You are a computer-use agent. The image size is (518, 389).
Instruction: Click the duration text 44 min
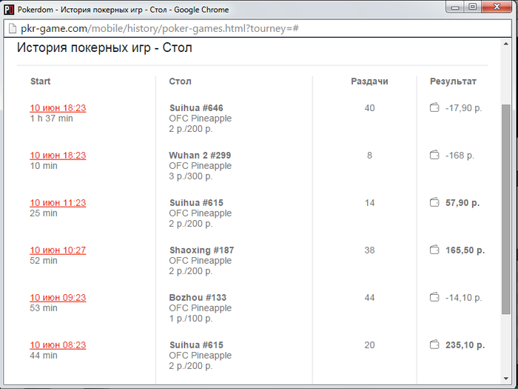point(44,355)
